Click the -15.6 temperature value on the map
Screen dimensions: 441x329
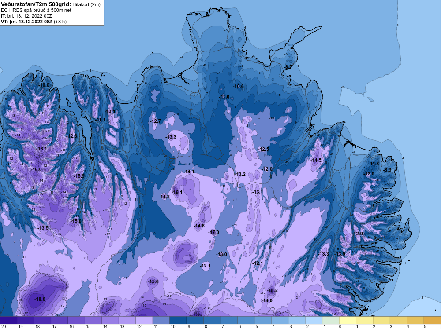153,281
